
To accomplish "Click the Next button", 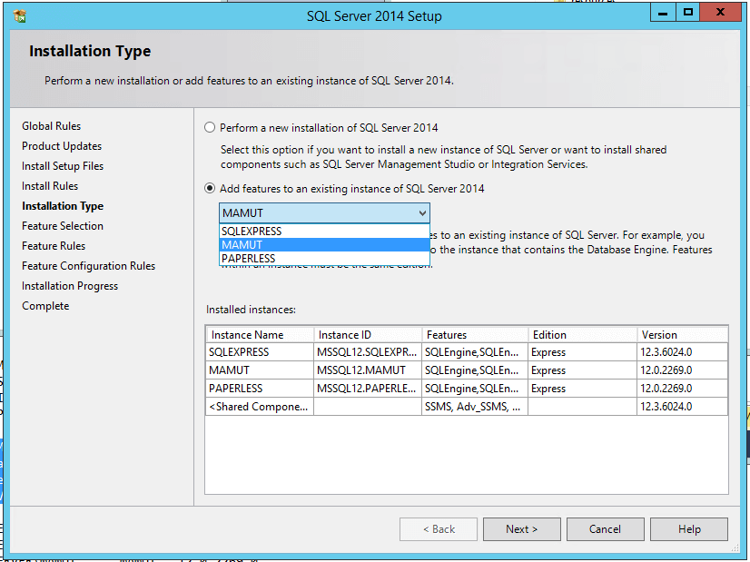I will click(x=521, y=529).
